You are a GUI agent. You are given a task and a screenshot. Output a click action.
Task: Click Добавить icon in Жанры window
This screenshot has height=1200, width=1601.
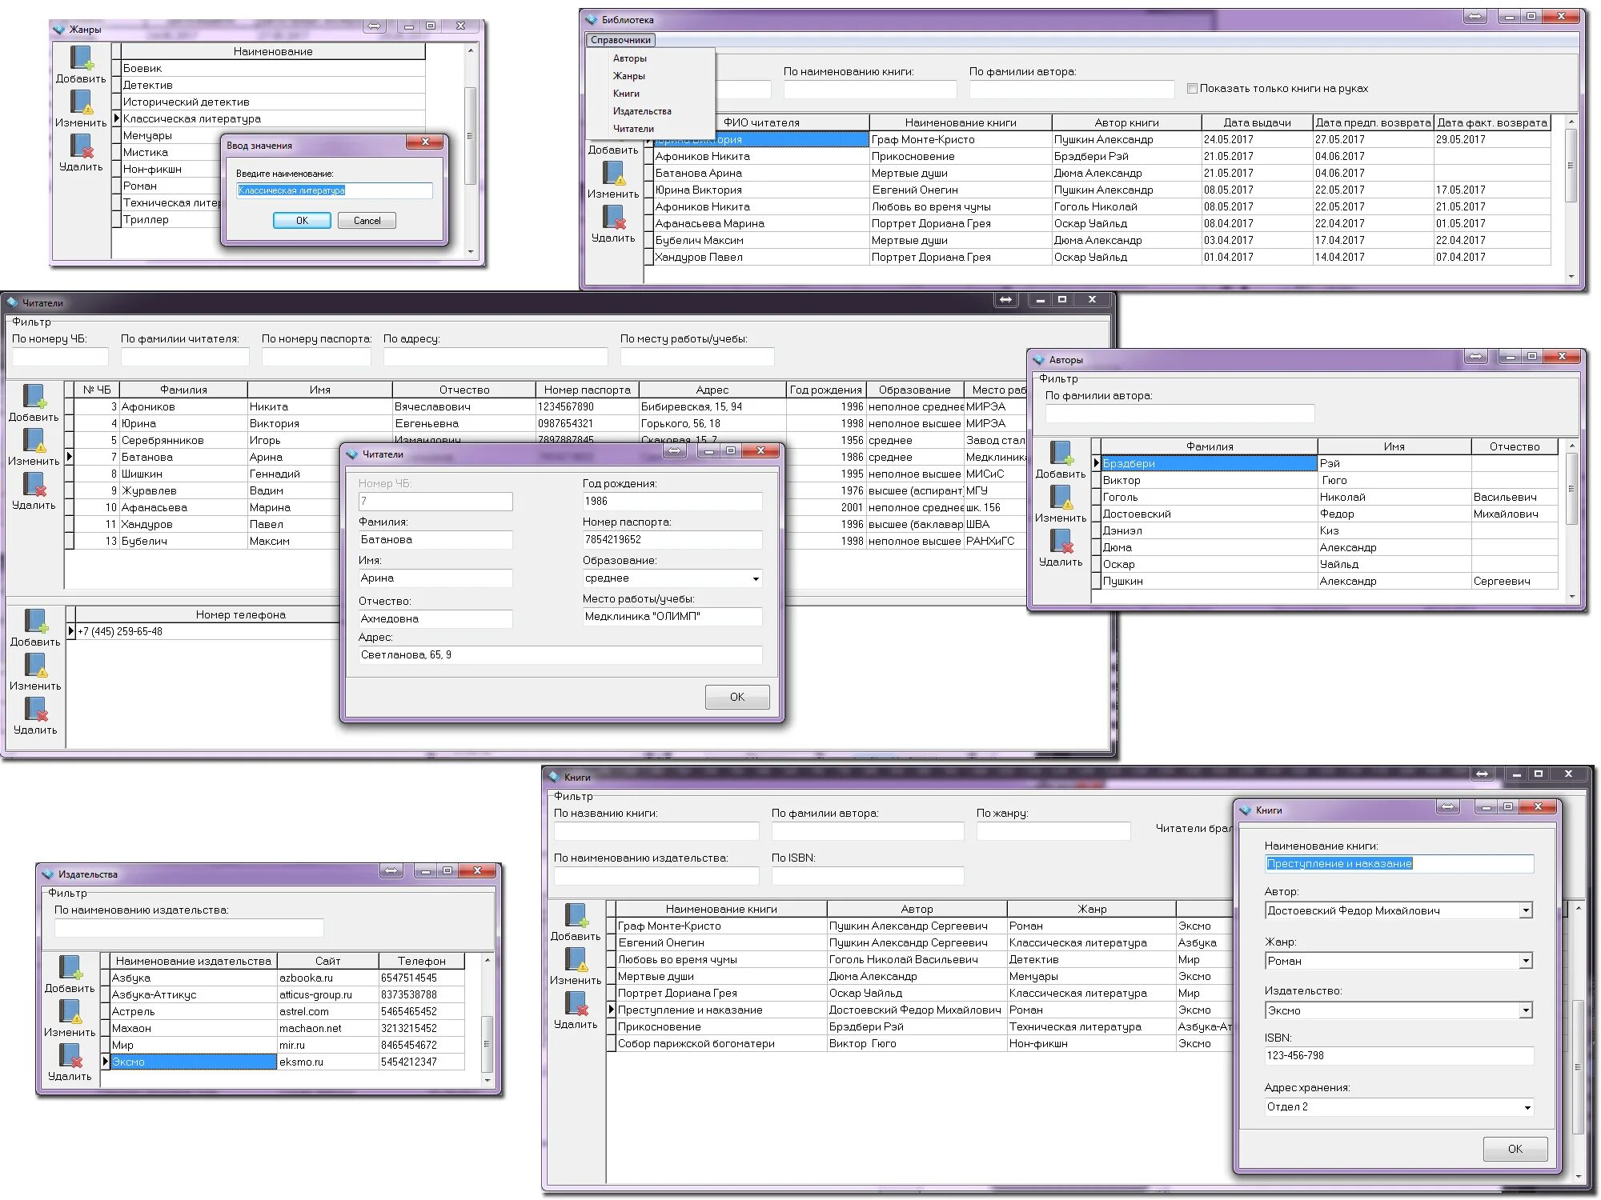[x=81, y=58]
